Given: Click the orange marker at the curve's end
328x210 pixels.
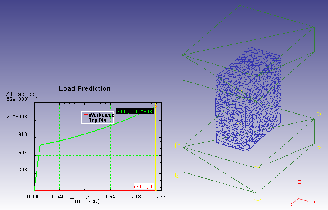Looking at the screenshot, I should click(155, 107).
